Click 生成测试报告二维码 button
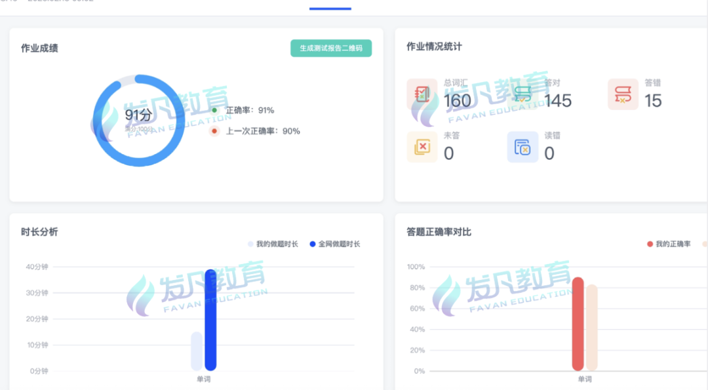 331,49
